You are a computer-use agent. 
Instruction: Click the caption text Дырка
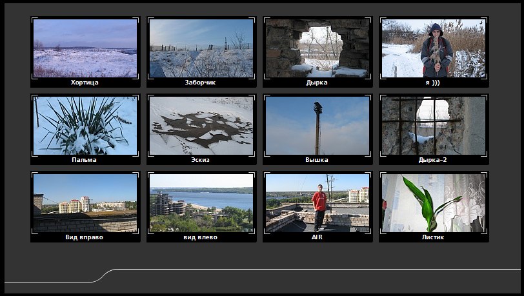(317, 83)
